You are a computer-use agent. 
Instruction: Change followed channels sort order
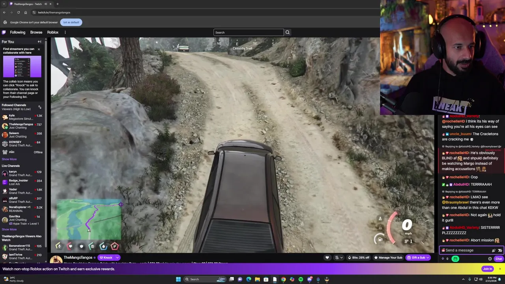[x=39, y=107]
